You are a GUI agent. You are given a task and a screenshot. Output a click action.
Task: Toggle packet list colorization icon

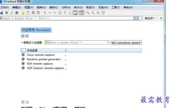point(82,13)
